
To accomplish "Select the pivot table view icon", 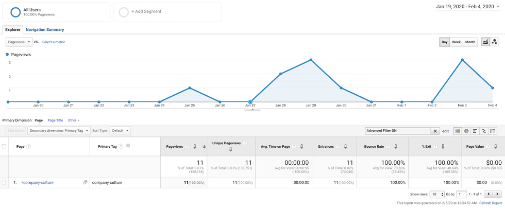I will click(493, 131).
